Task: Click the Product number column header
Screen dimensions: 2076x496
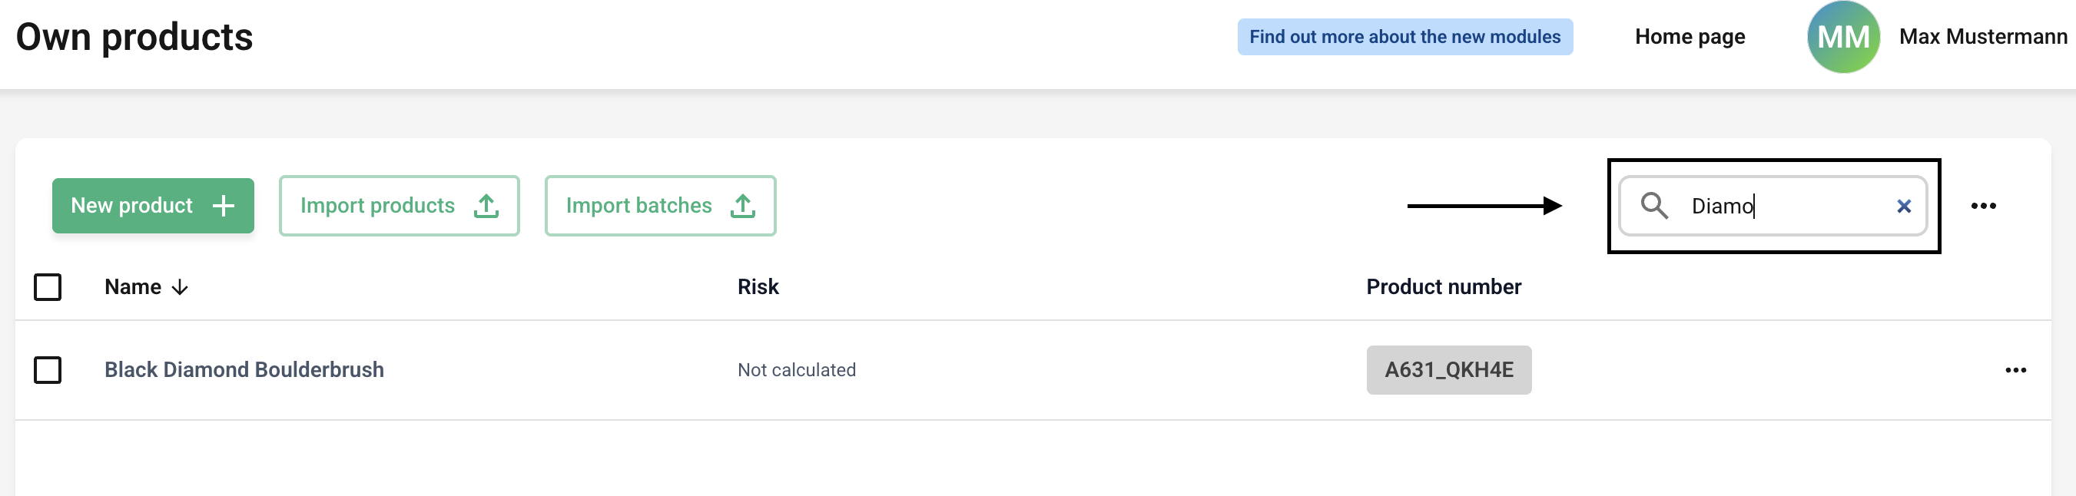Action: click(1444, 287)
